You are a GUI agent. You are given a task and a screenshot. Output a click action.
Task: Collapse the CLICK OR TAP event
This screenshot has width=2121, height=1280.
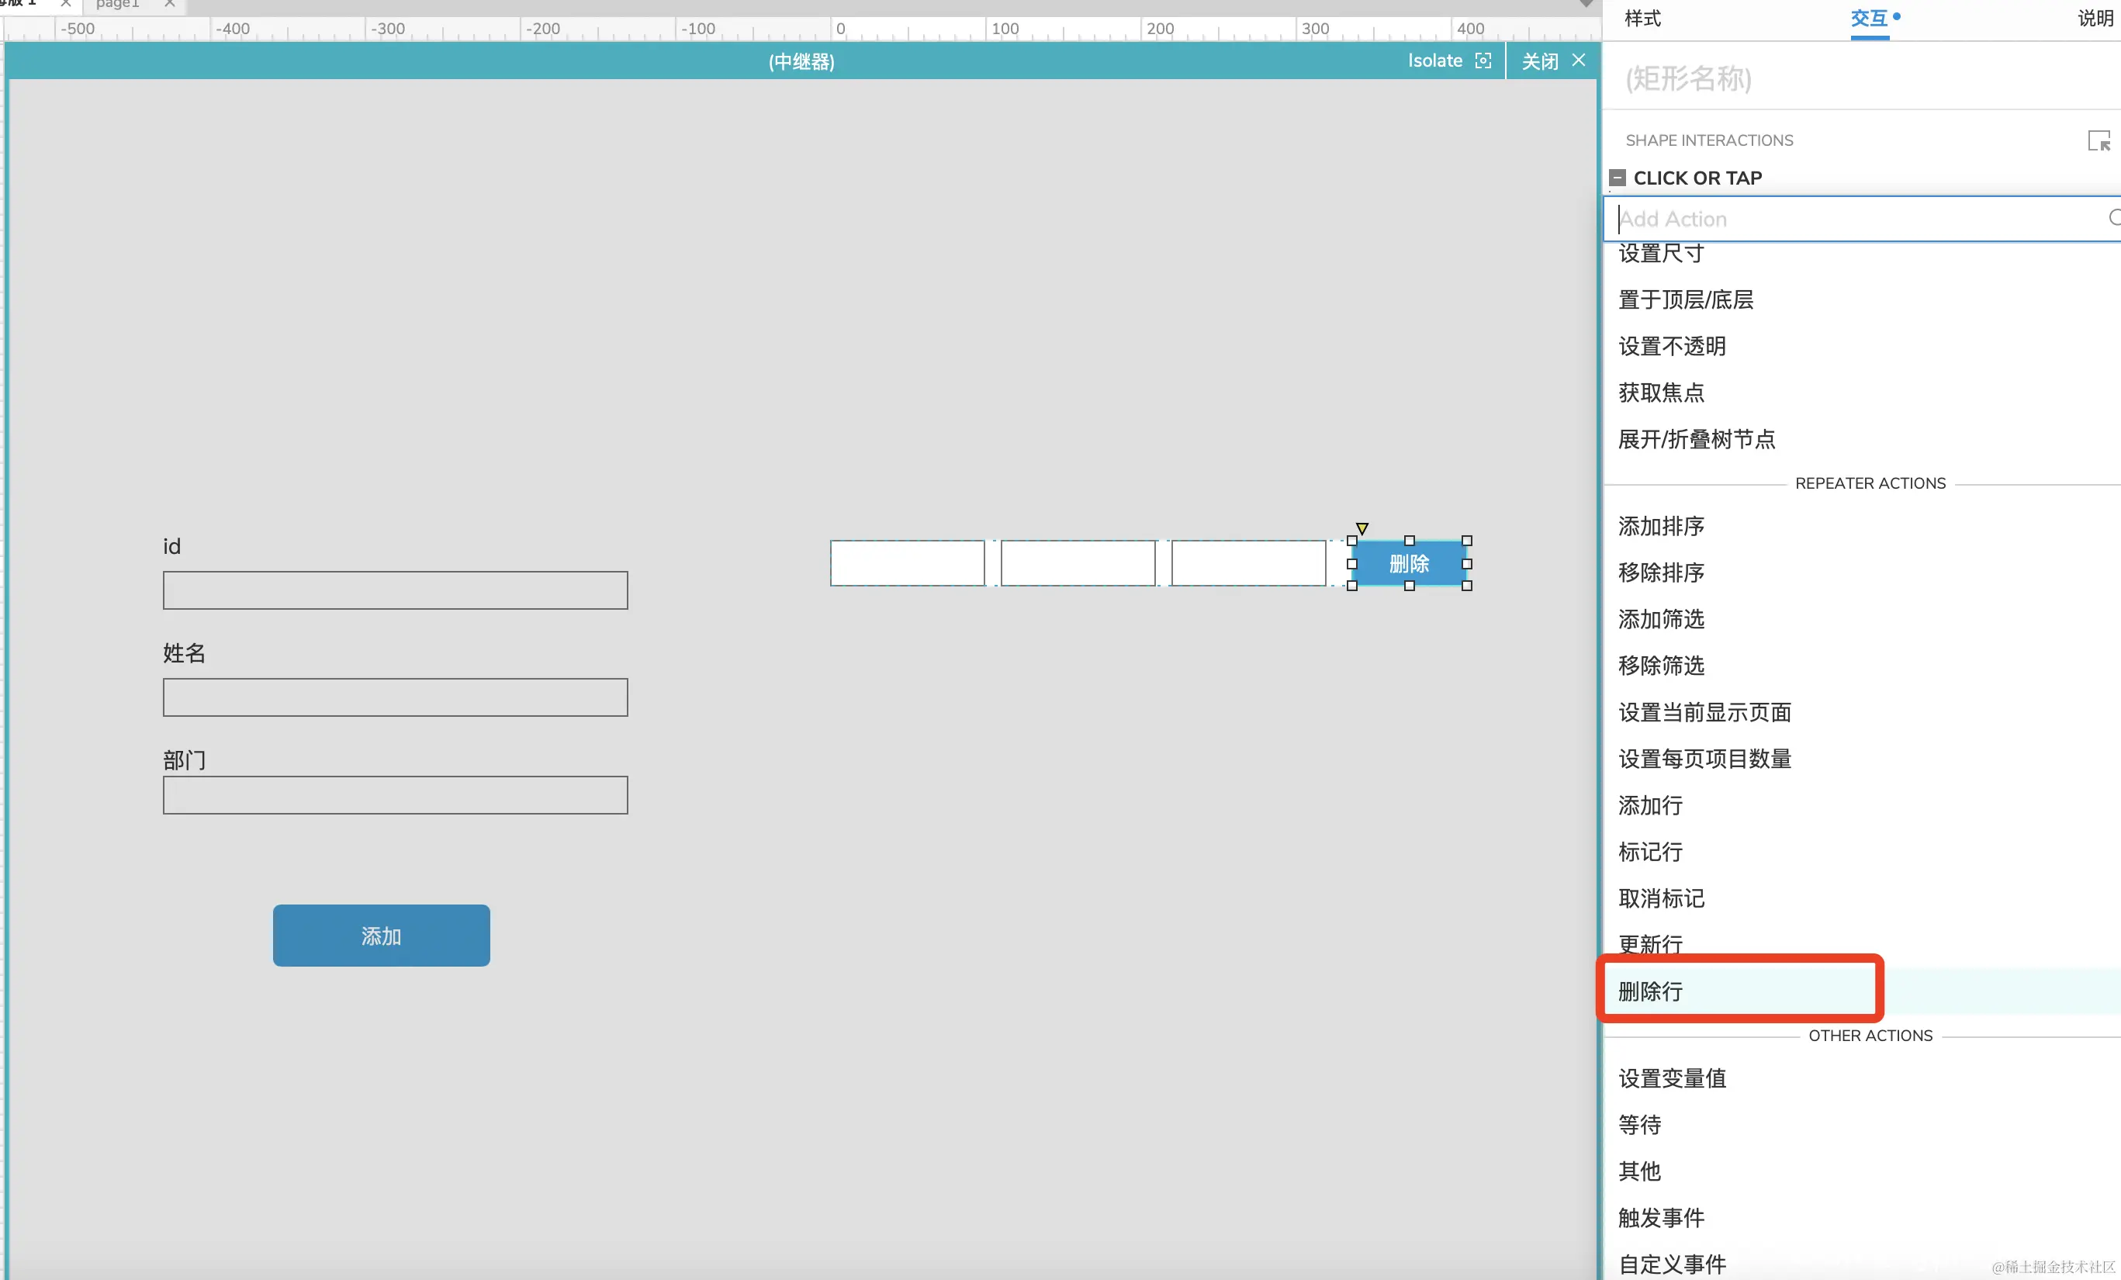pyautogui.click(x=1617, y=178)
